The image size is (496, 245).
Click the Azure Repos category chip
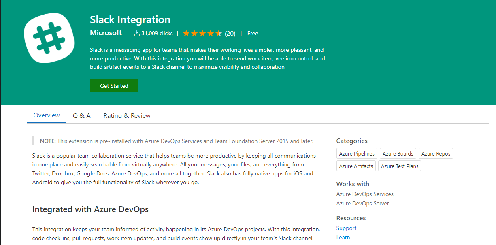436,153
